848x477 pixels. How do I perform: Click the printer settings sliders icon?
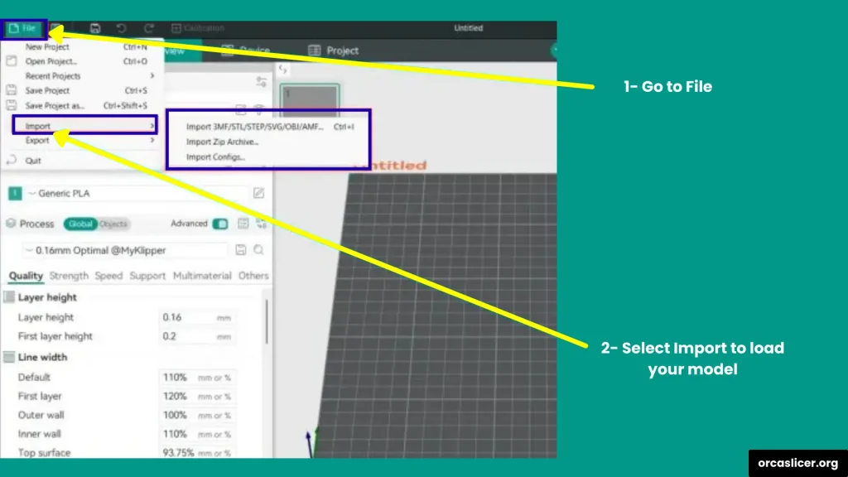[261, 82]
